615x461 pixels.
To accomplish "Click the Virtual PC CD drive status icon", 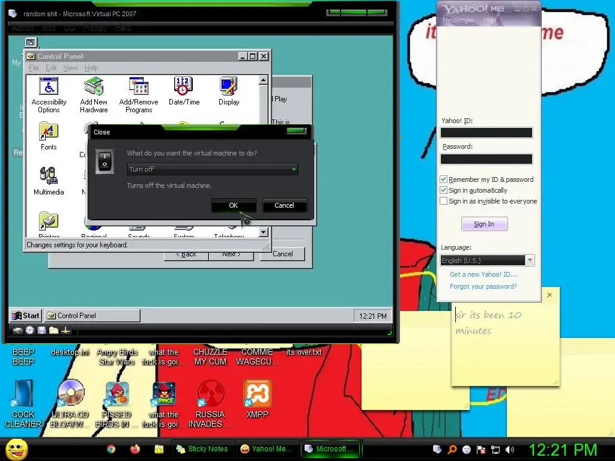I will click(30, 331).
